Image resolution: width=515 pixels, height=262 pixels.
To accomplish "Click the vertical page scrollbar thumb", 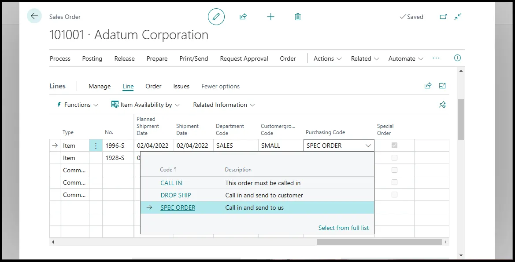I will (x=461, y=120).
